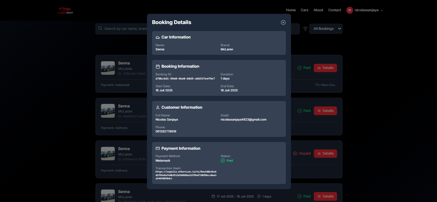Click the first Senna car thumbnail
This screenshot has height=202, width=437.
(x=108, y=68)
